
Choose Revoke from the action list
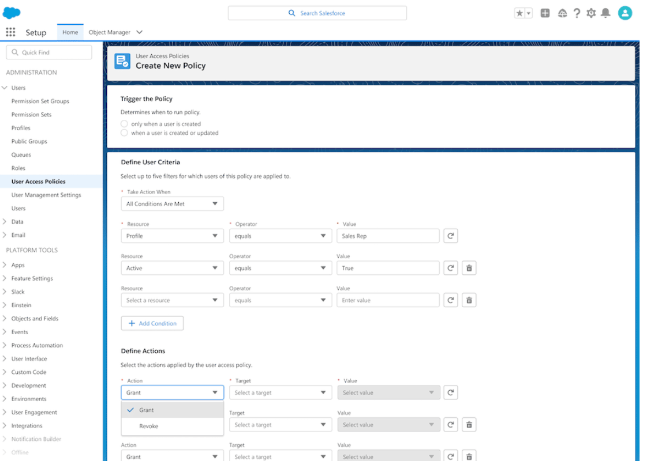(x=173, y=426)
